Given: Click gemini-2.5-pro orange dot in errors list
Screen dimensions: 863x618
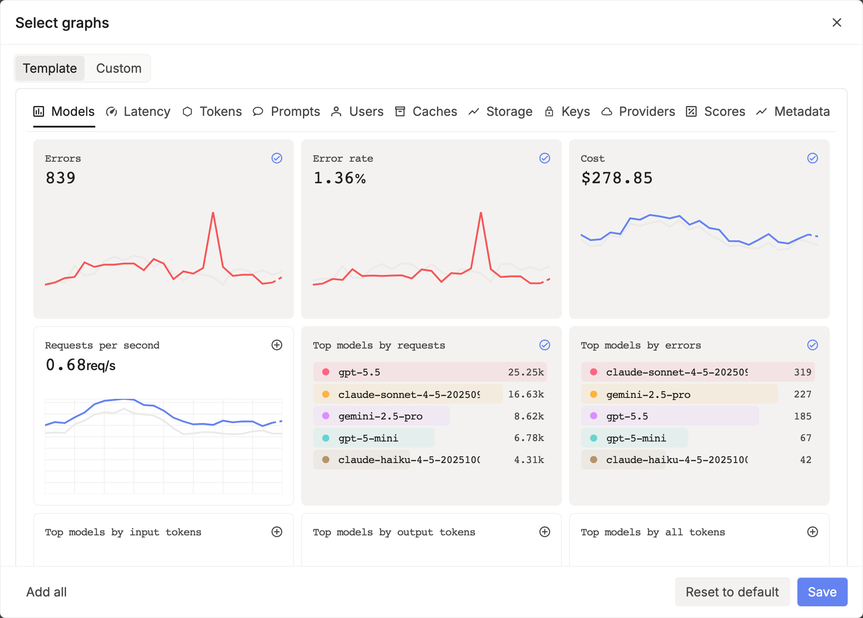Looking at the screenshot, I should [x=594, y=394].
